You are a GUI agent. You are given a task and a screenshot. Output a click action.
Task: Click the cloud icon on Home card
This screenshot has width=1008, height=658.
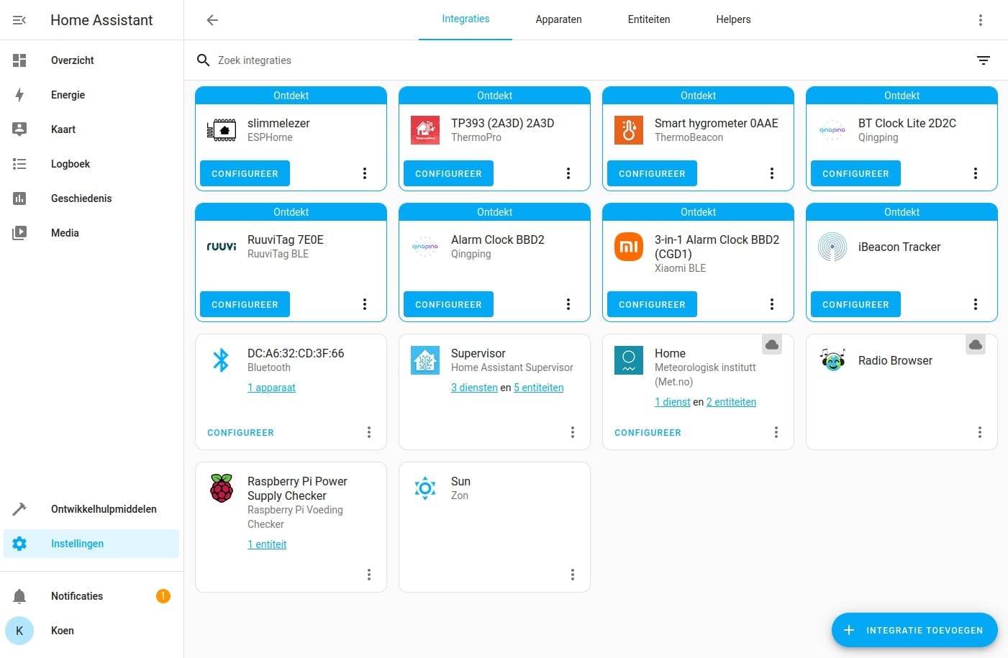click(x=772, y=345)
